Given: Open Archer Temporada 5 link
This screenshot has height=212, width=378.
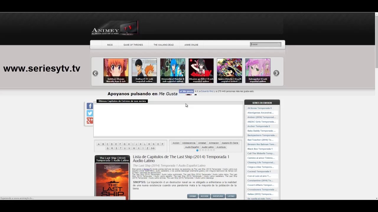Looking at the screenshot, I should (x=259, y=126).
